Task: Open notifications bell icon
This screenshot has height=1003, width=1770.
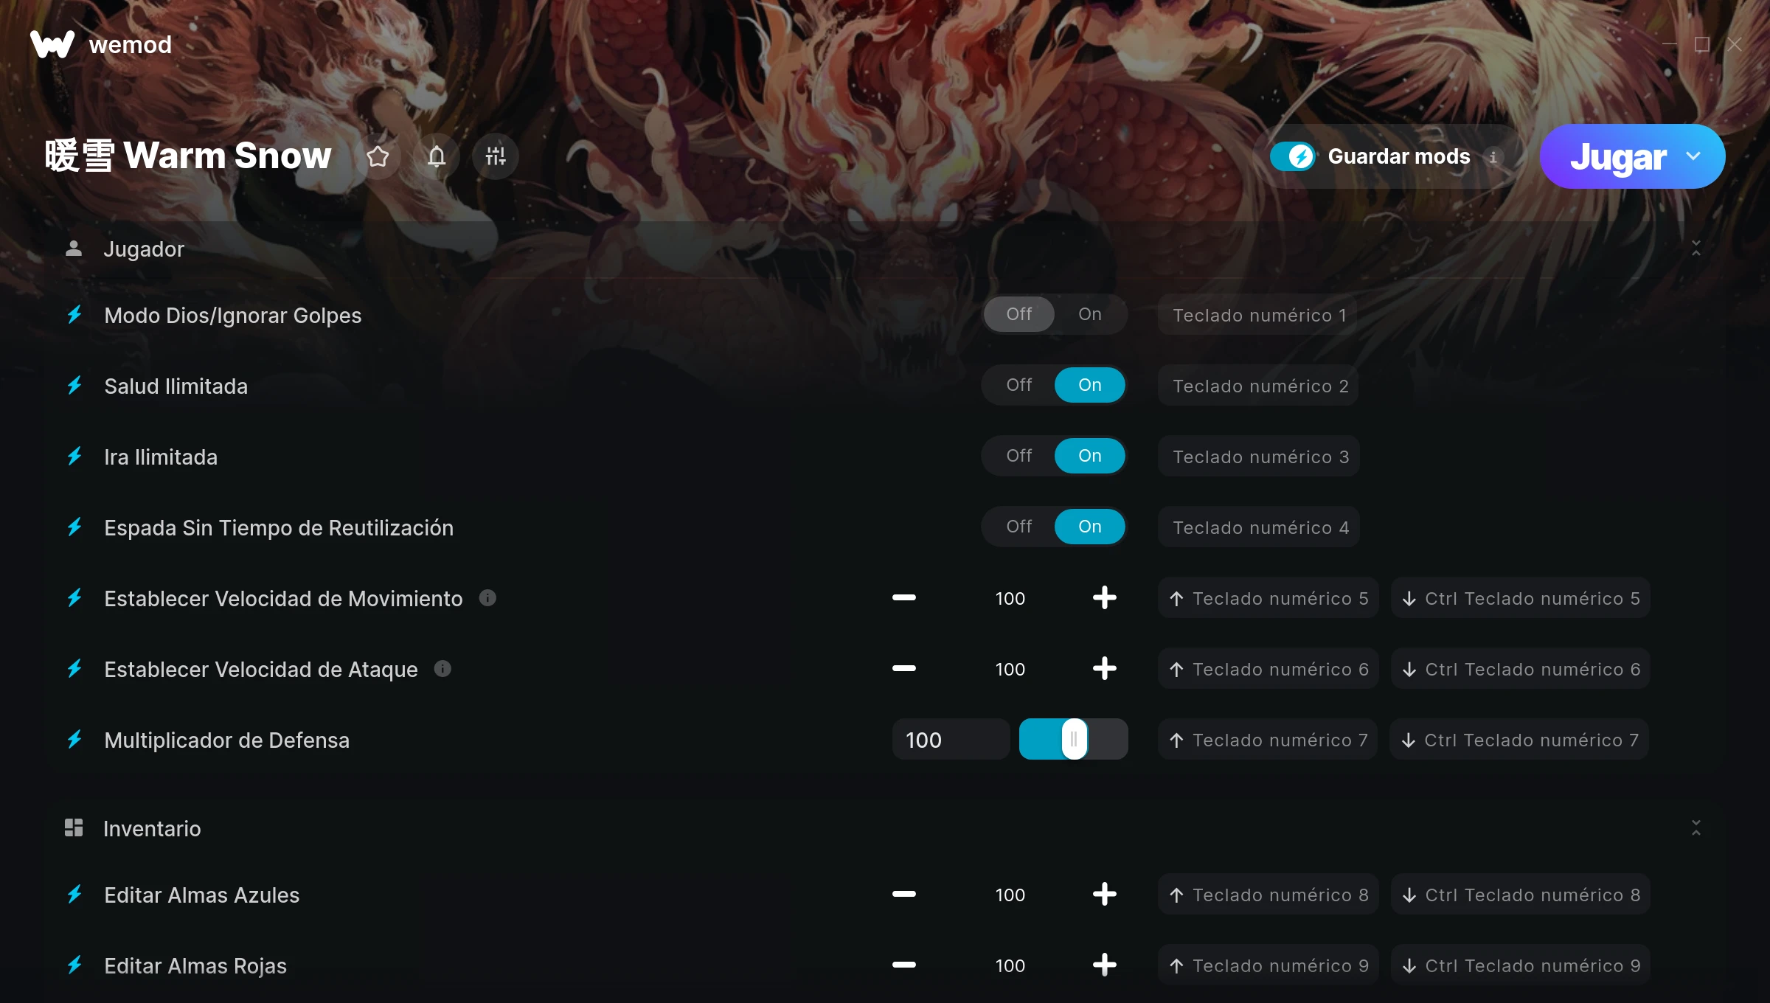Action: tap(437, 156)
